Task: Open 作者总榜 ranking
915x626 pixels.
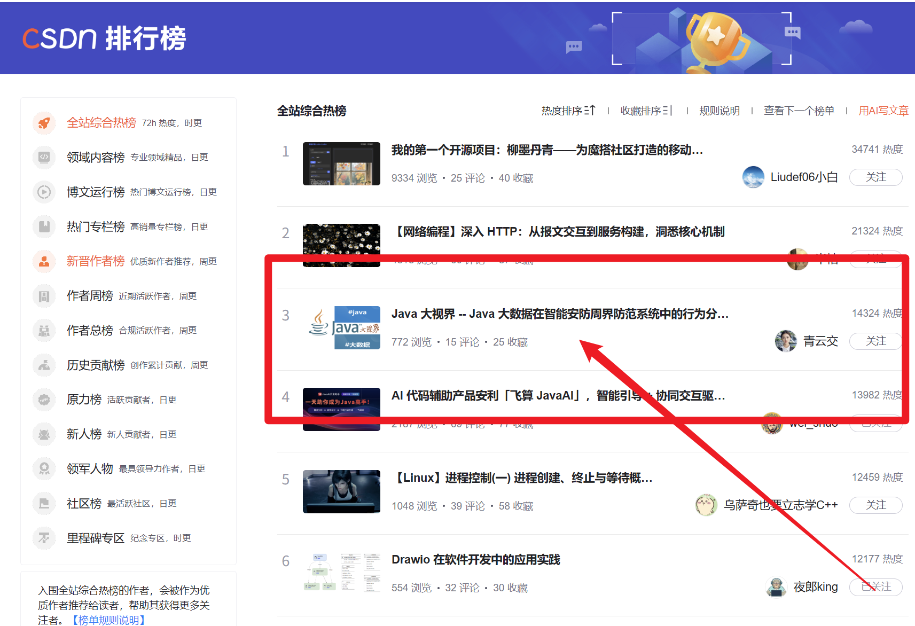Action: pos(90,331)
